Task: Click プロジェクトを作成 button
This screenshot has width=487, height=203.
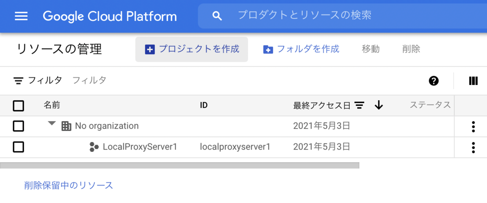Action: pos(192,49)
